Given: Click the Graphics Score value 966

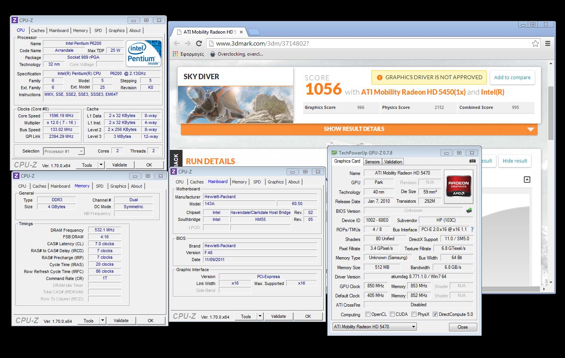Looking at the screenshot, I should coord(360,107).
